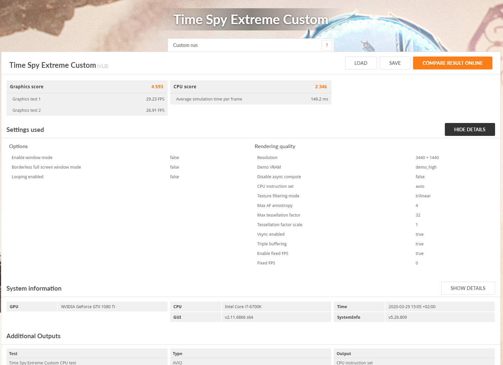Screen dimensions: 503x365
Task: Click the Test column header
Action: [x=13, y=354]
